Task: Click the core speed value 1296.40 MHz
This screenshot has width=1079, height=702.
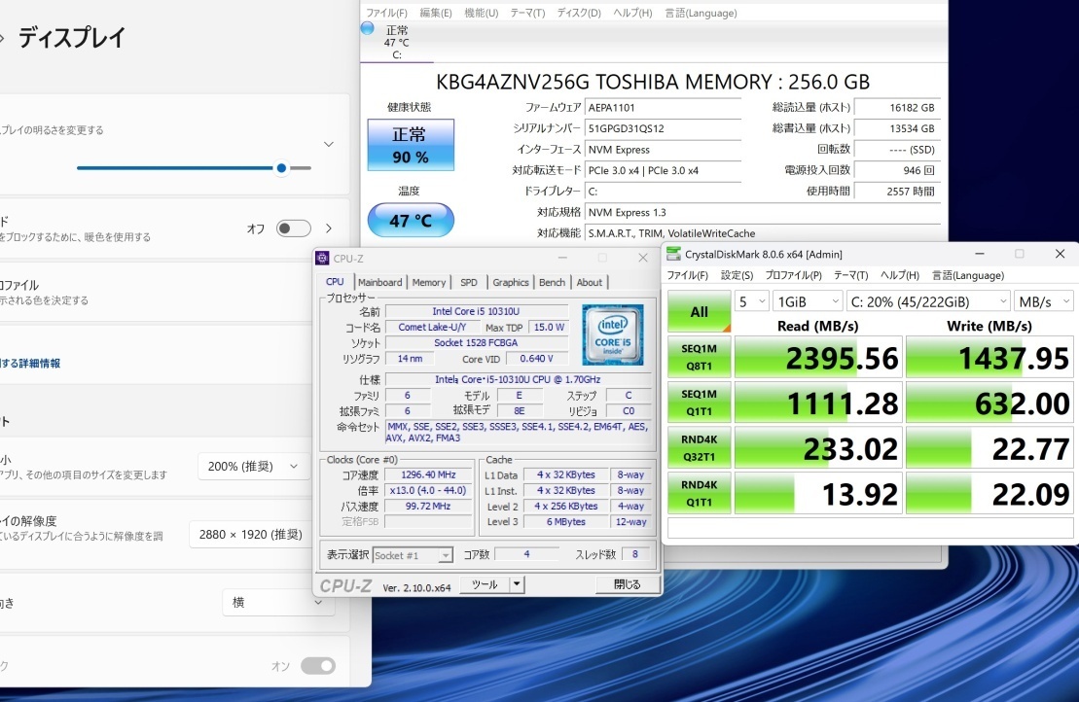Action: tap(428, 474)
